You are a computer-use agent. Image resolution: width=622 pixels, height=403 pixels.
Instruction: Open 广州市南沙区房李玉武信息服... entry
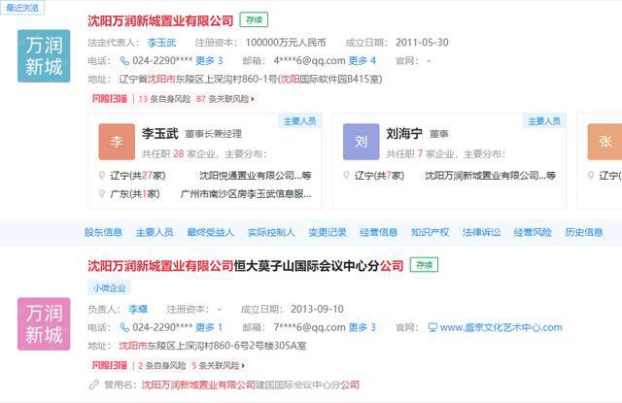coord(246,193)
